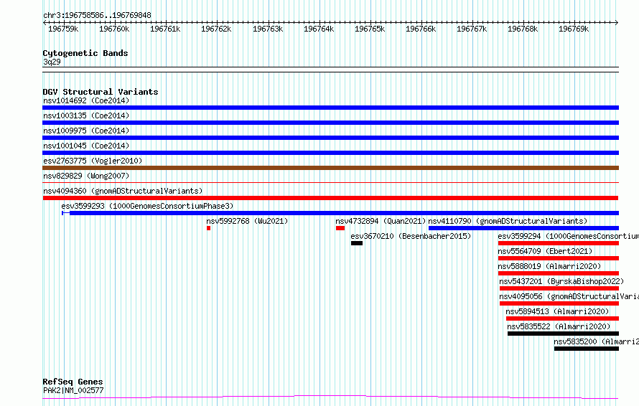Screen dimensions: 639x406
Task: Click the nsv4094360 gnomADStructuralVariants label
Action: click(123, 191)
